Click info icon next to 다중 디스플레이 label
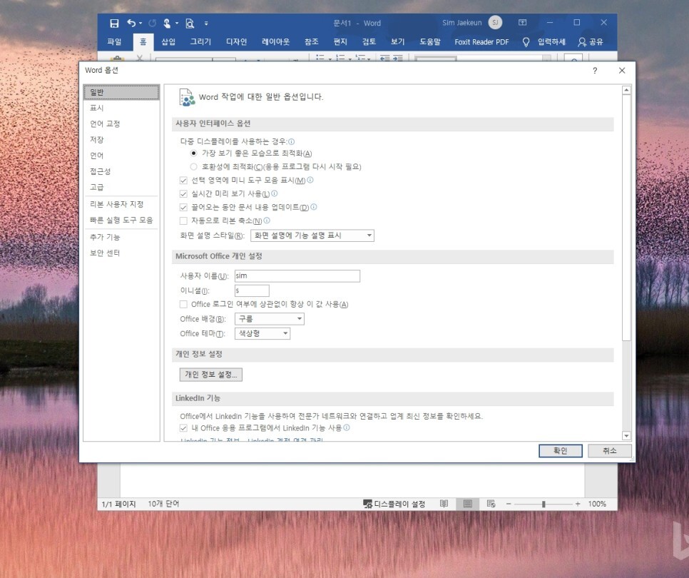689x578 pixels. click(x=291, y=141)
